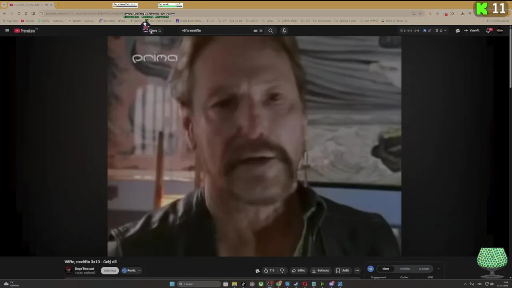The width and height of the screenshot is (512, 288).
Task: Open the three-dot more actions menu
Action: 357,270
